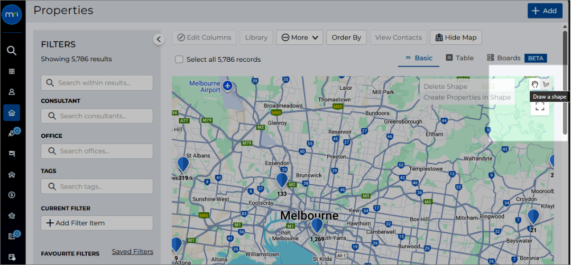The width and height of the screenshot is (571, 265).
Task: Click the Search within results field
Action: 97,83
